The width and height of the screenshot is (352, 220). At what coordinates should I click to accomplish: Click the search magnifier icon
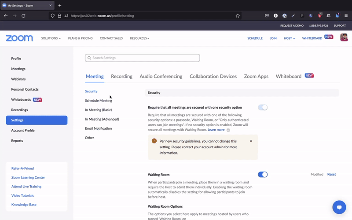pyautogui.click(x=89, y=58)
